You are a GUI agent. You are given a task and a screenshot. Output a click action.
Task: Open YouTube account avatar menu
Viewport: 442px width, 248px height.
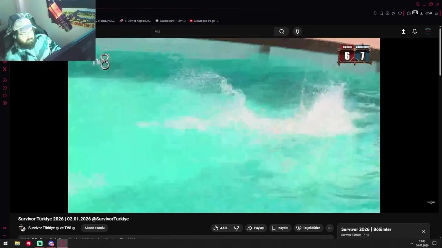click(428, 31)
